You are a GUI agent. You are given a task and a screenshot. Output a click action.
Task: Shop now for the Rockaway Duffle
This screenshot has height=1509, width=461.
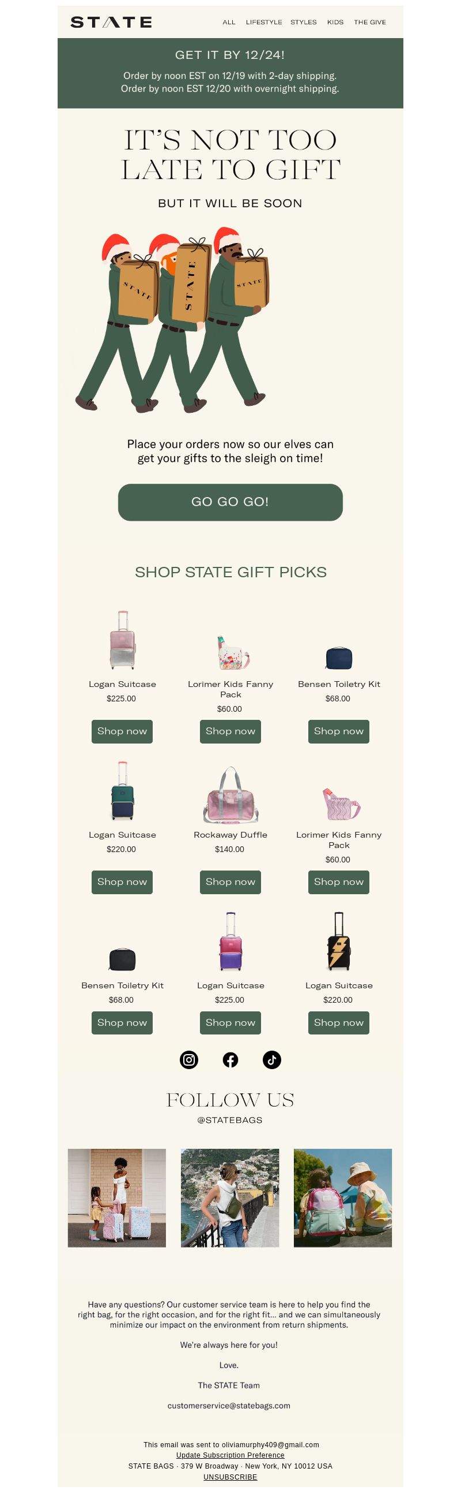[x=231, y=882]
